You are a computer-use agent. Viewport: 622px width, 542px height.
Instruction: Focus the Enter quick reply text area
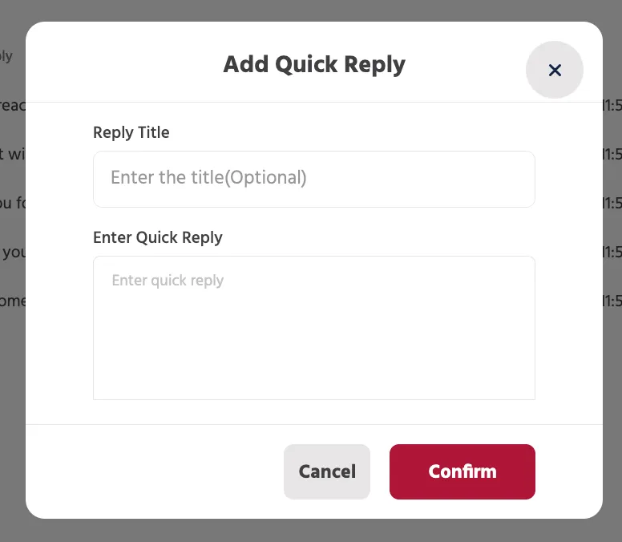(x=313, y=328)
